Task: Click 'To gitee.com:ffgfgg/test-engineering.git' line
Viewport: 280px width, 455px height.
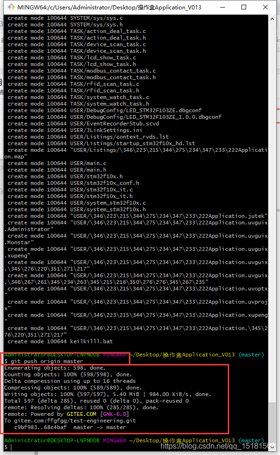Action: [70, 421]
